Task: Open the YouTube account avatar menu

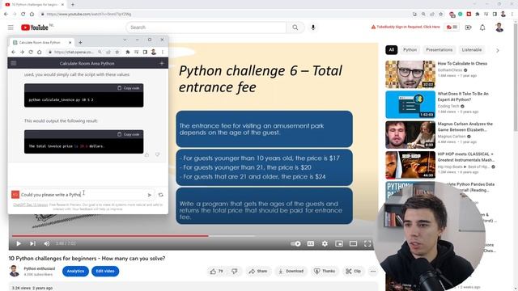Action: point(499,27)
